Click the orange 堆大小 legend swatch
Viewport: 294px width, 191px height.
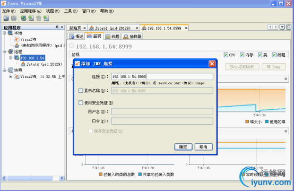(247, 121)
